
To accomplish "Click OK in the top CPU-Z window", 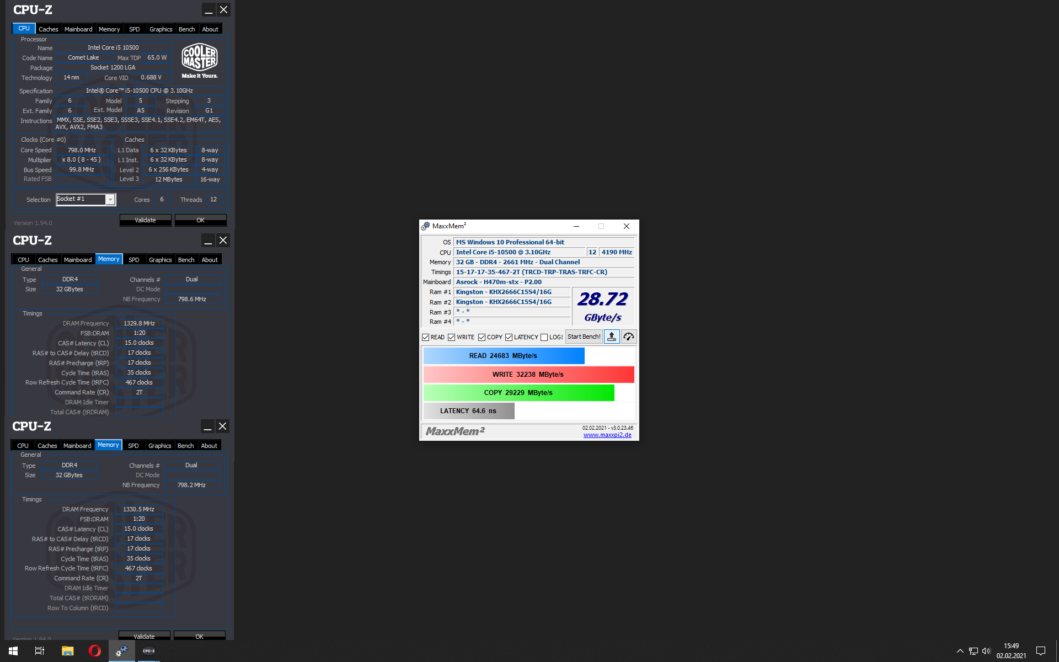I will [x=201, y=220].
